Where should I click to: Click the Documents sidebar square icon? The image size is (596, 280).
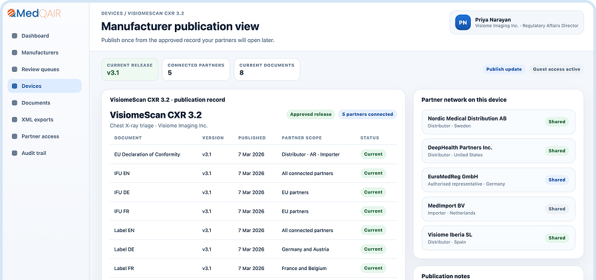click(15, 102)
